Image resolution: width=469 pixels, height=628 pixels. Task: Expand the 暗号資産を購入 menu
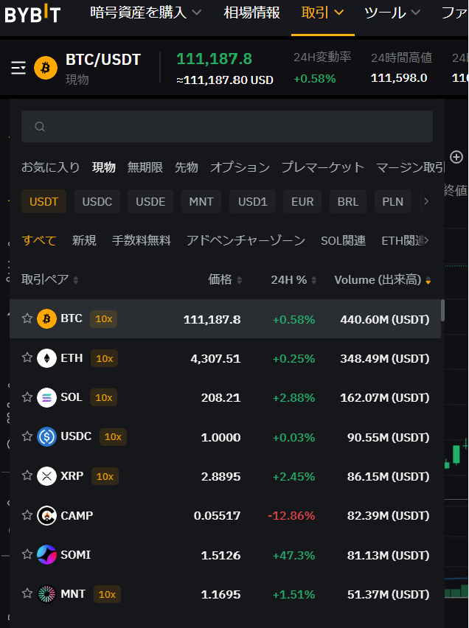point(145,13)
